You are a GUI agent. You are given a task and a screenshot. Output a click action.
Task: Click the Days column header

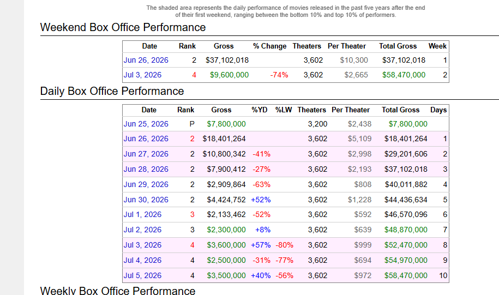438,110
